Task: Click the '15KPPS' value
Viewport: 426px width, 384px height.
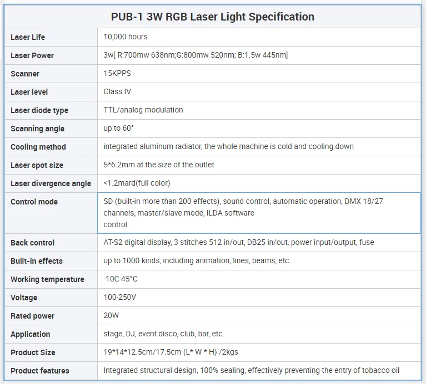Action: [117, 74]
